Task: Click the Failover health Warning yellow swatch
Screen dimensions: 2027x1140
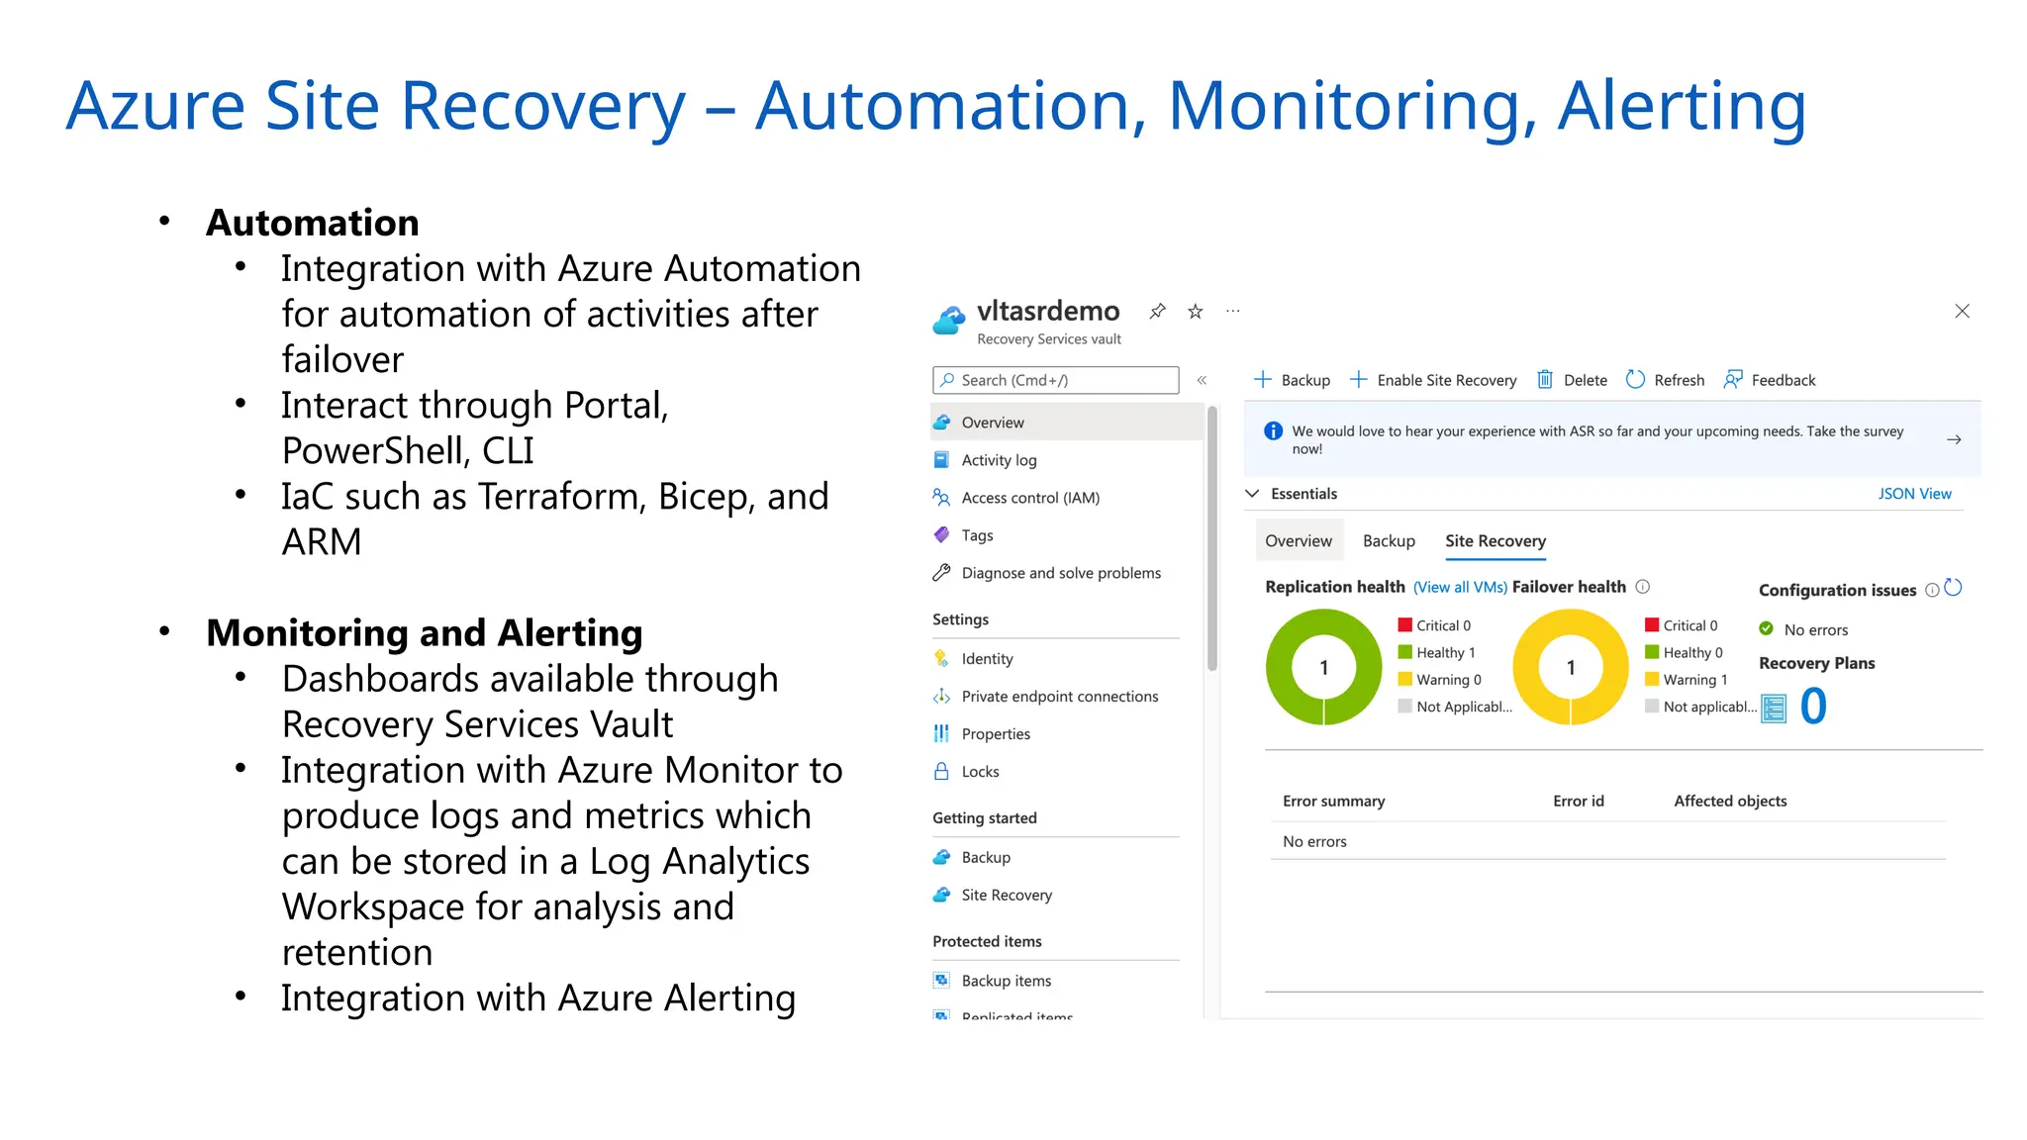Action: pos(1652,679)
